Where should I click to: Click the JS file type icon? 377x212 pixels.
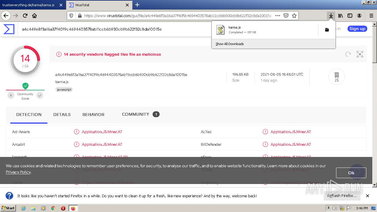(x=336, y=77)
